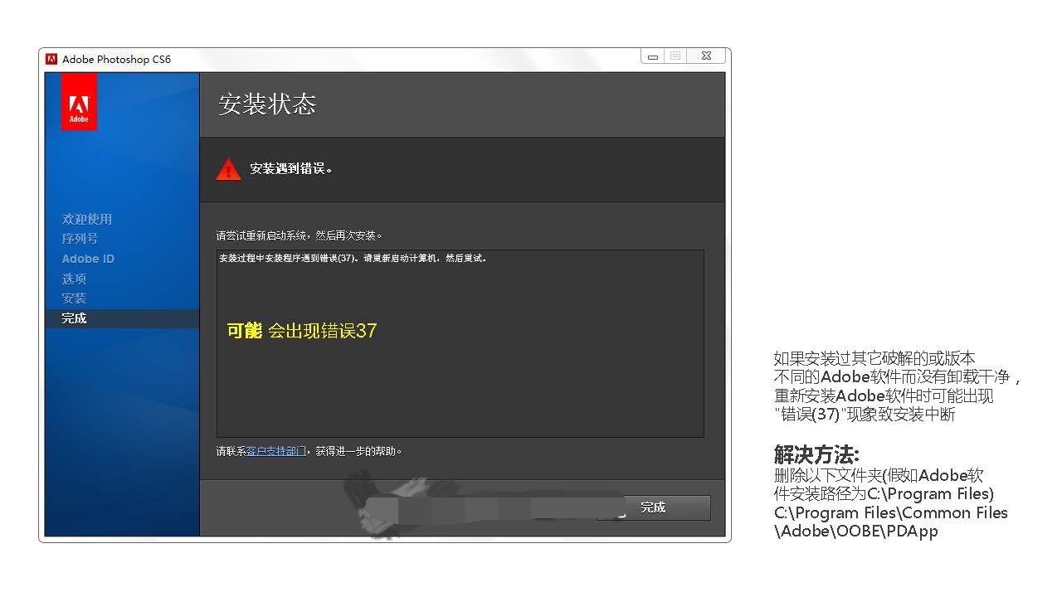Select the 选项 step in sidebar
The width and height of the screenshot is (1062, 597).
click(74, 279)
